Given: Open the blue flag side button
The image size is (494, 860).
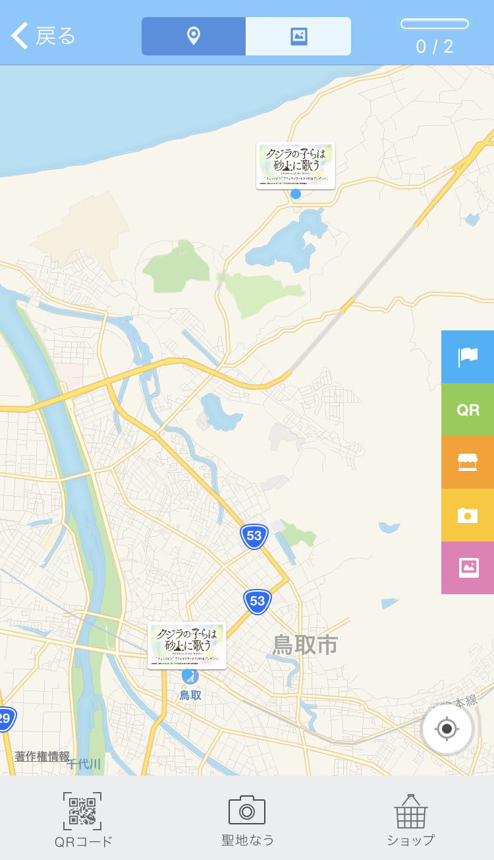Looking at the screenshot, I should click(468, 357).
